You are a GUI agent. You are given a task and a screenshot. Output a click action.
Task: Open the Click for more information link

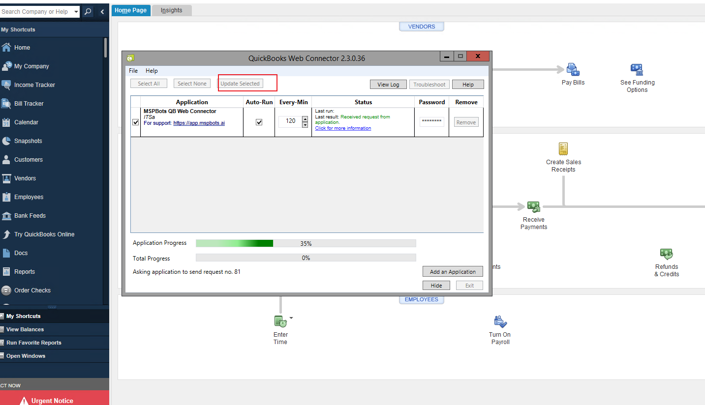coord(343,128)
